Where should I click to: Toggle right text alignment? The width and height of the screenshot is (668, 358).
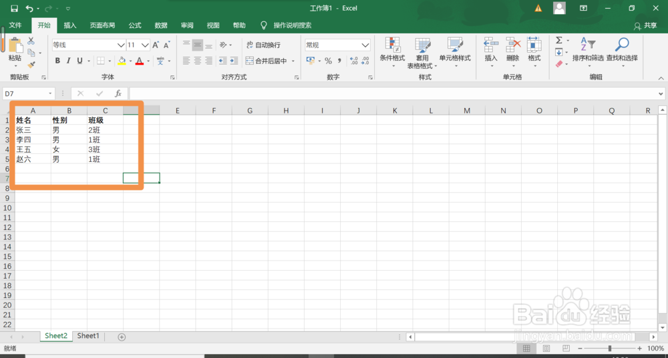coord(208,61)
